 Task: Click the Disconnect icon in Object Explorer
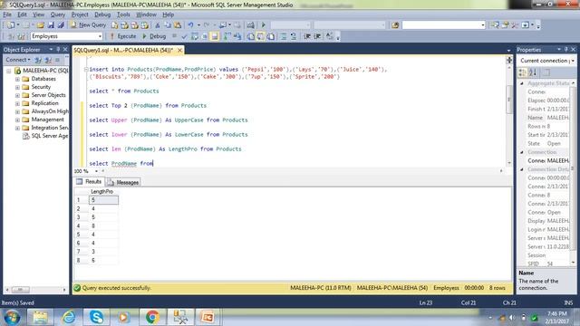[48, 60]
